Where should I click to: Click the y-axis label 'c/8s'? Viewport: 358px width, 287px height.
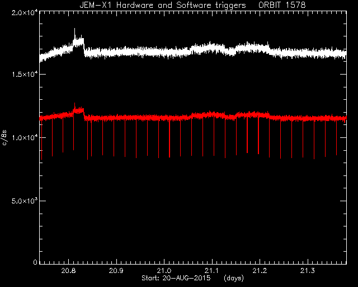tap(4, 137)
